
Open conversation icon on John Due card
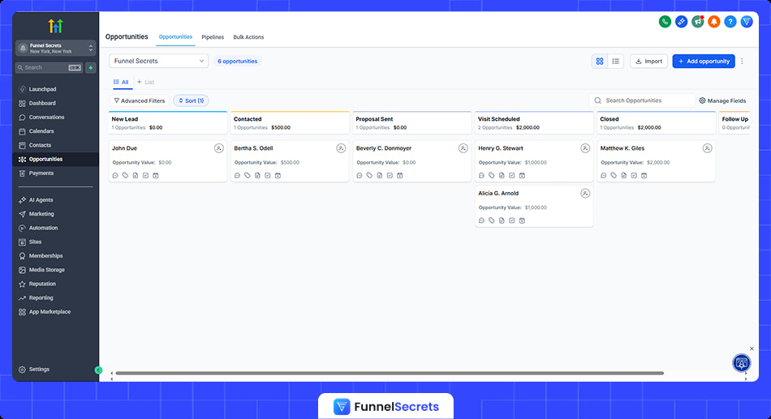(x=115, y=175)
